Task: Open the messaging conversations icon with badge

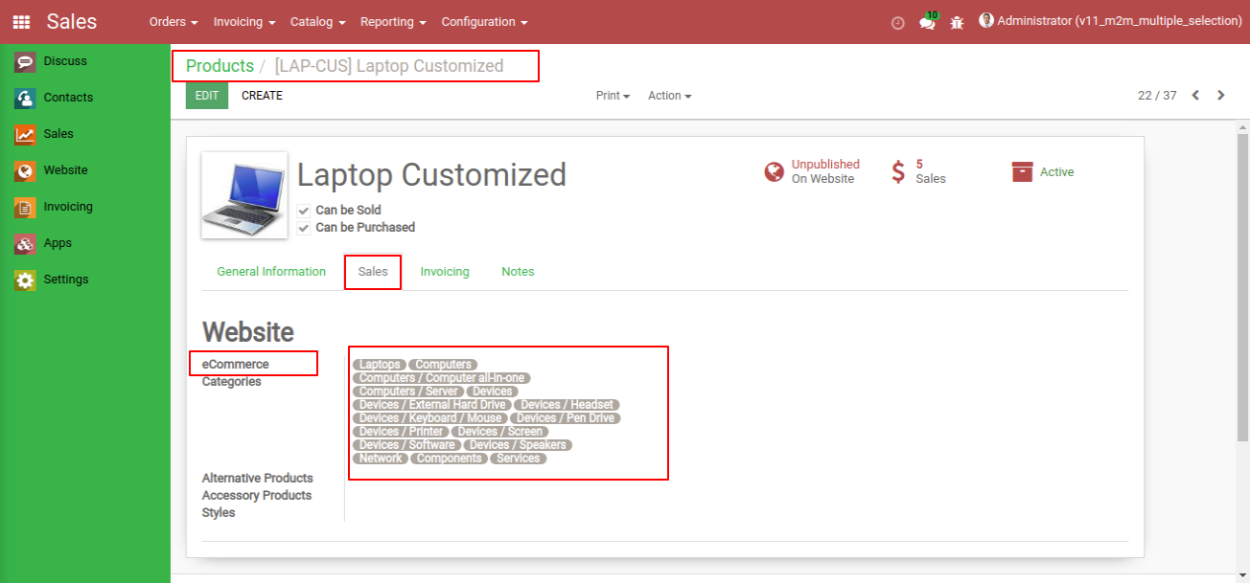Action: [926, 21]
